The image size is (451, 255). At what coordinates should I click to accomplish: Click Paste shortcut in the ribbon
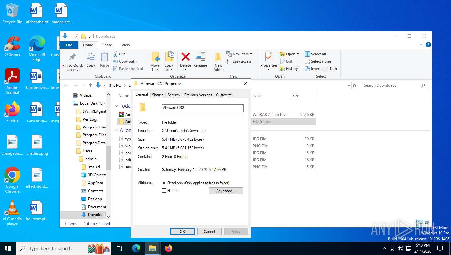pos(128,69)
